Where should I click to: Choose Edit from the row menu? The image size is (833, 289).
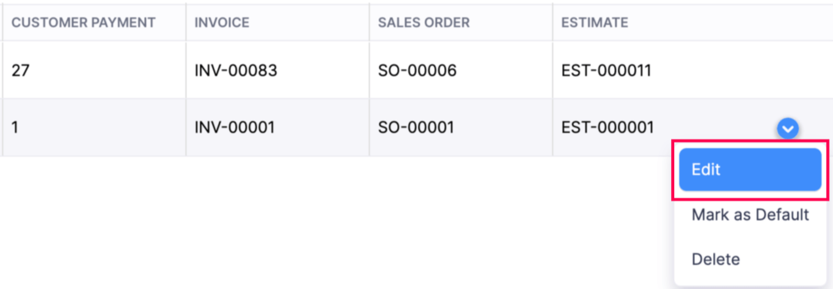point(750,170)
